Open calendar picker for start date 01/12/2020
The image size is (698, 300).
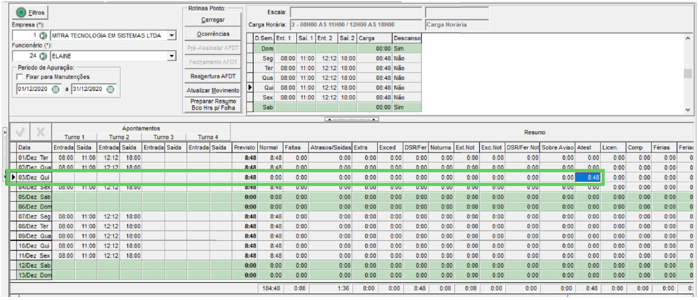pyautogui.click(x=55, y=89)
